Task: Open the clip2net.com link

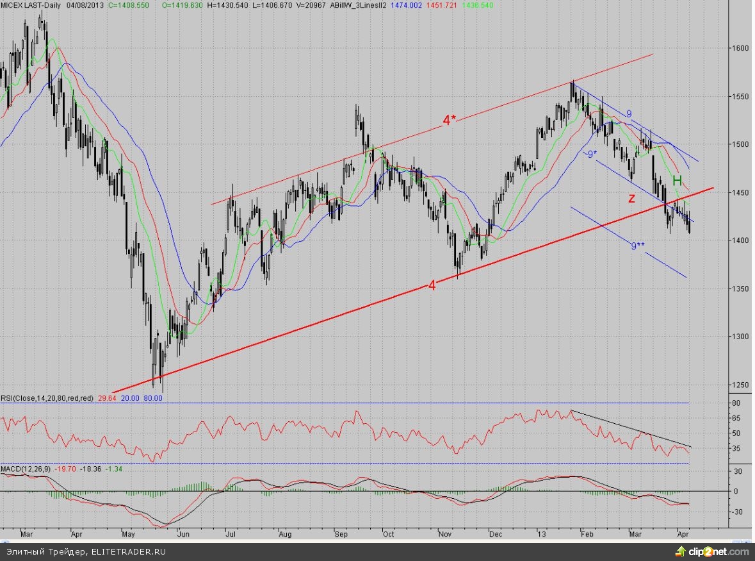Action: [718, 551]
